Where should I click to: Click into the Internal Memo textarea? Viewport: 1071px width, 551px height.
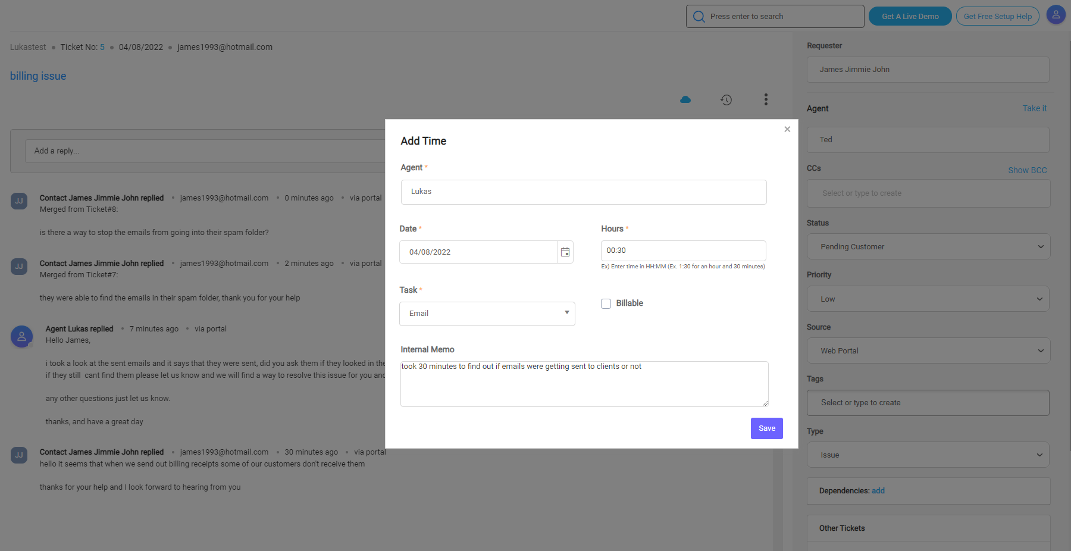tap(584, 384)
